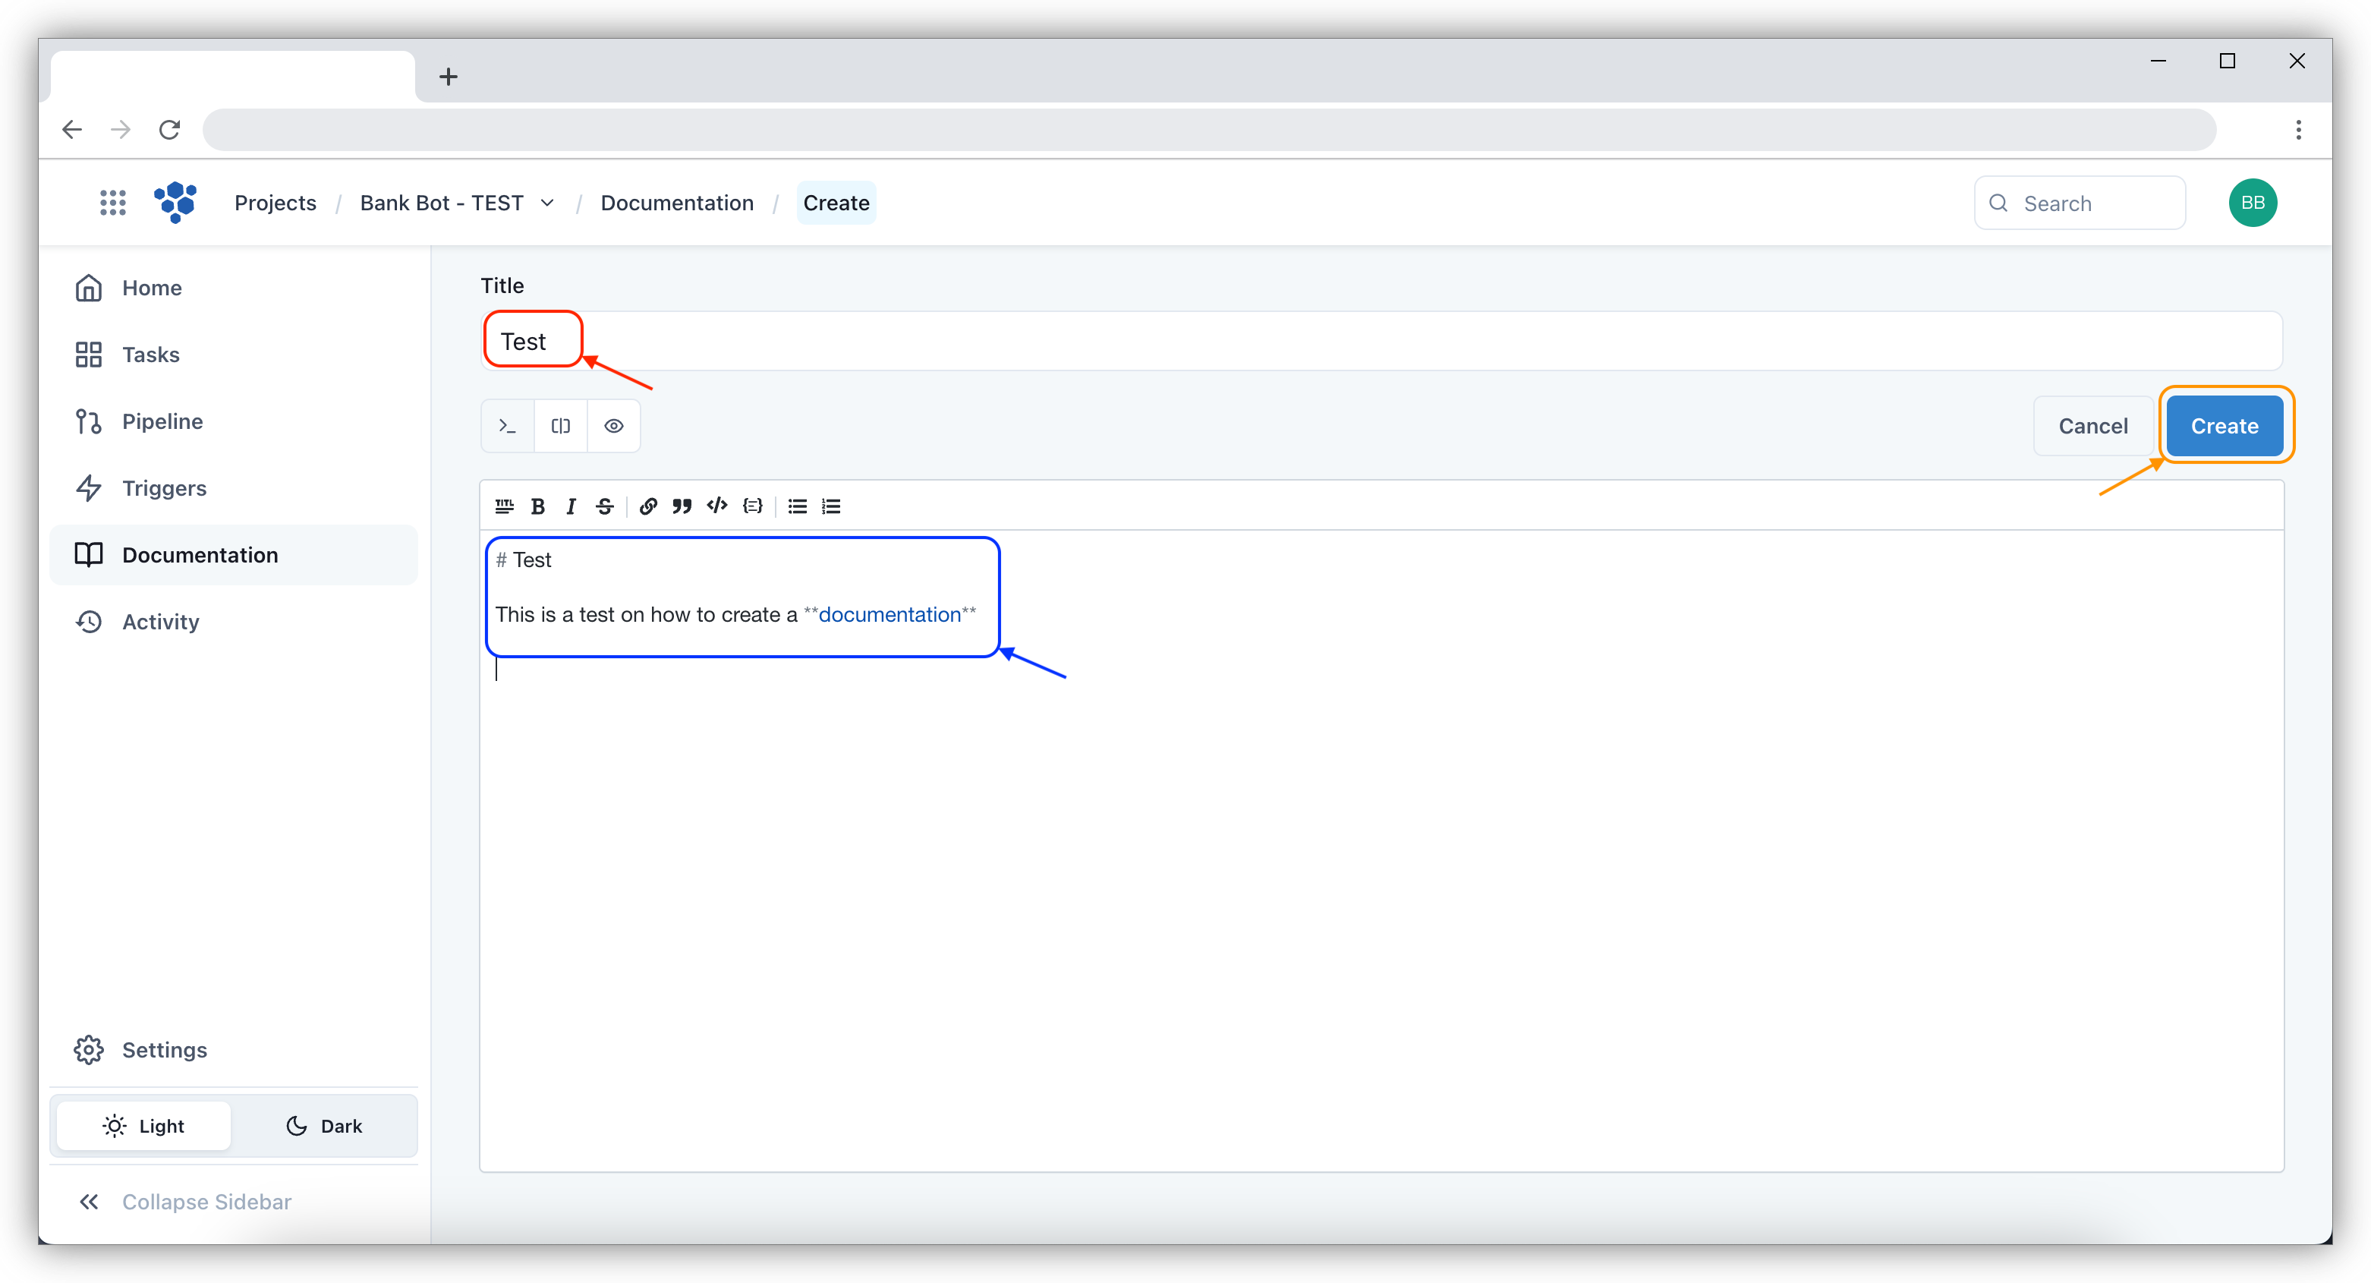Click the Bullet list icon
This screenshot has height=1283, width=2371.
click(796, 506)
